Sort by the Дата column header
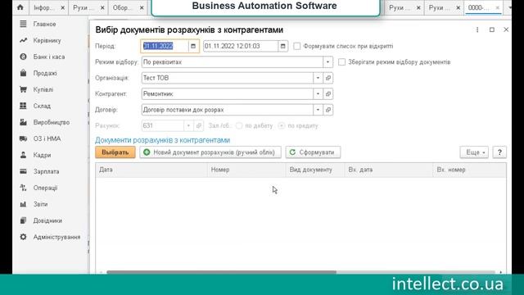This screenshot has height=295, width=524. [151, 170]
